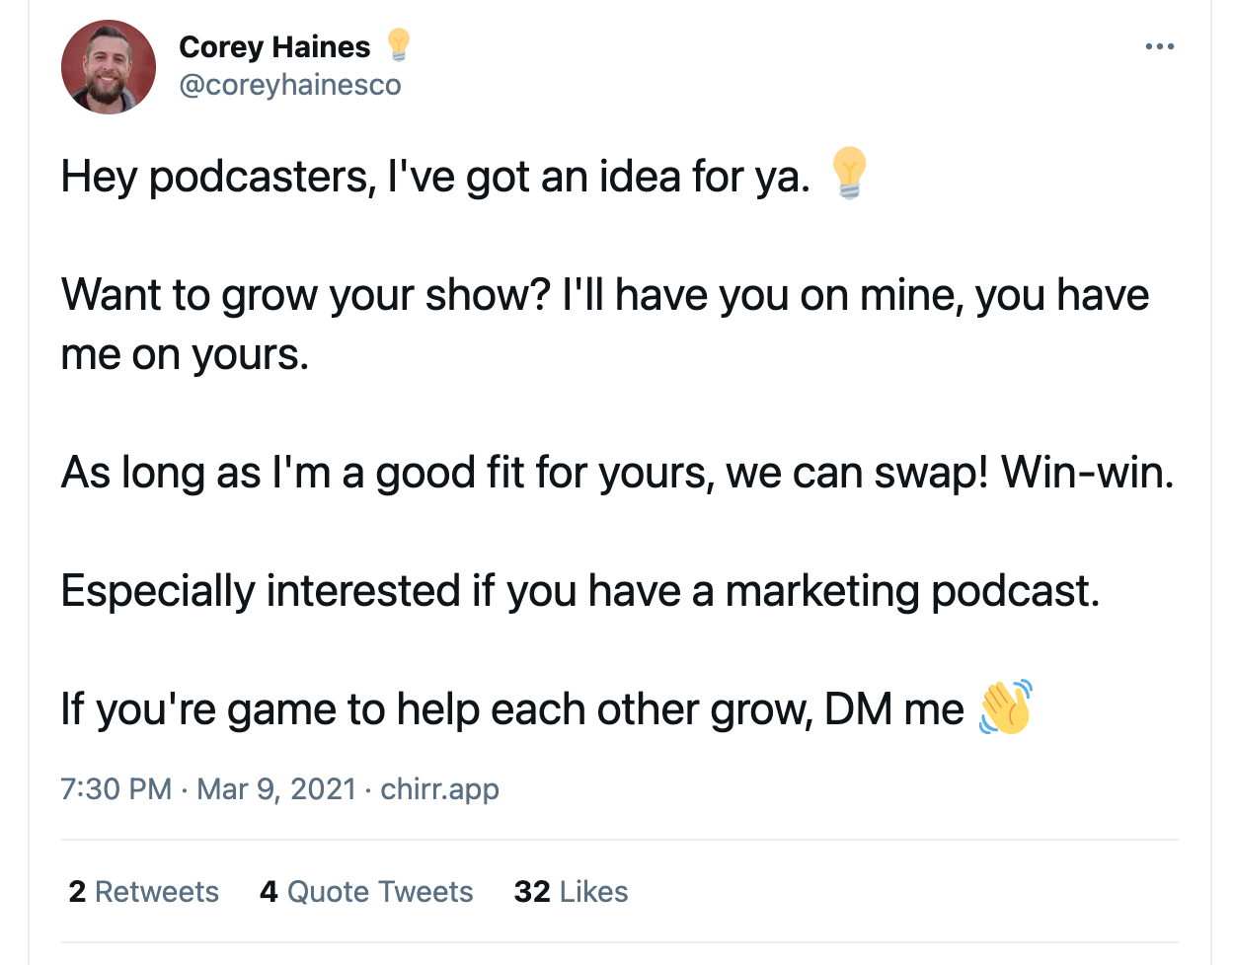This screenshot has height=965, width=1234.
Task: Click the 'Hey podcasters' first line
Action: coord(435,177)
